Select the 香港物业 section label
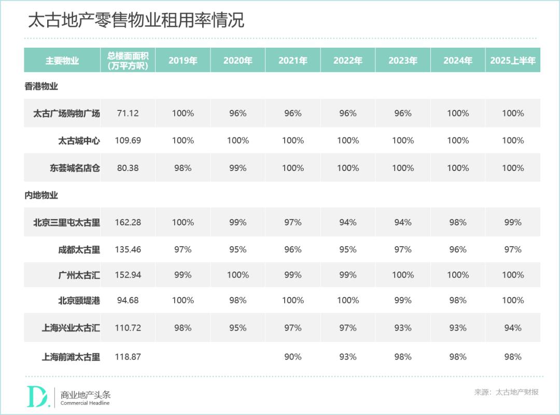 click(41, 87)
